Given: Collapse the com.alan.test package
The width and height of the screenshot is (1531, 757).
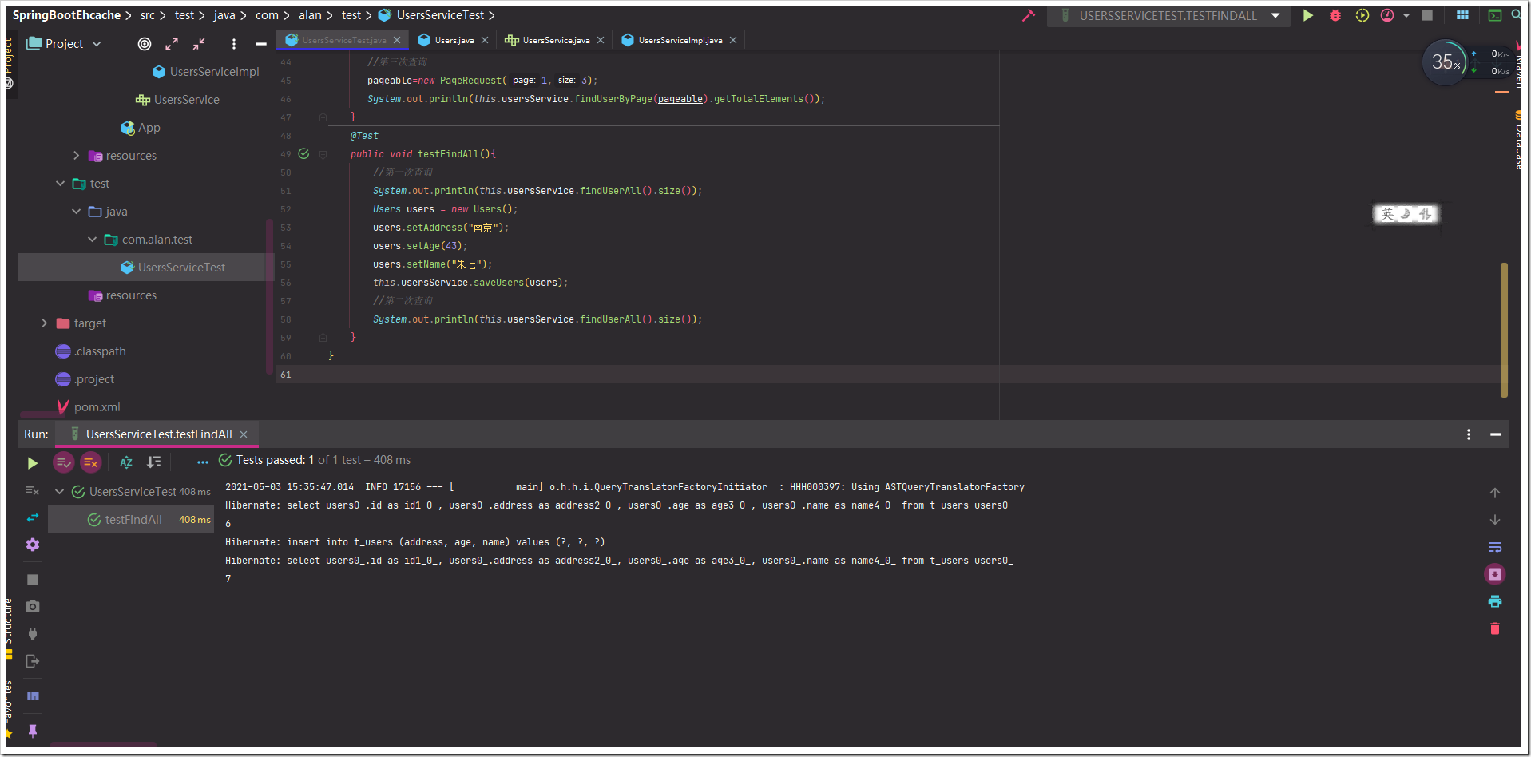Looking at the screenshot, I should 92,240.
